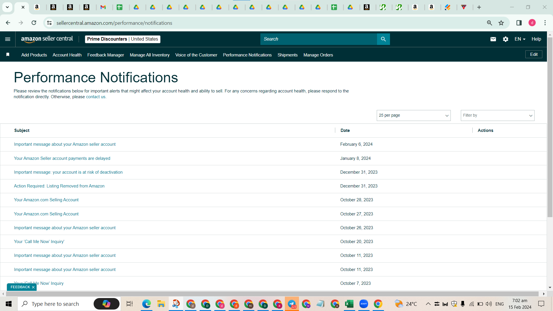Expand the Filter by dropdown
The width and height of the screenshot is (553, 311).
pyautogui.click(x=498, y=115)
